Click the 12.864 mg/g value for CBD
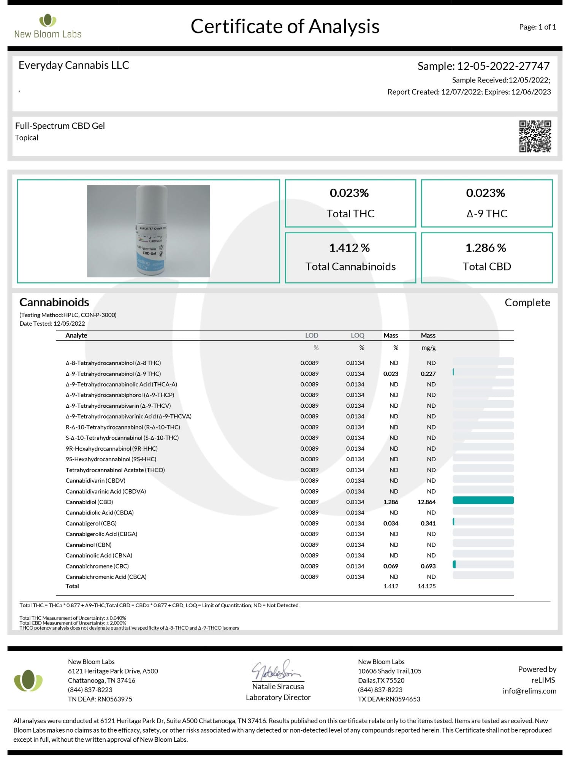This screenshot has height=763, width=570. (427, 502)
